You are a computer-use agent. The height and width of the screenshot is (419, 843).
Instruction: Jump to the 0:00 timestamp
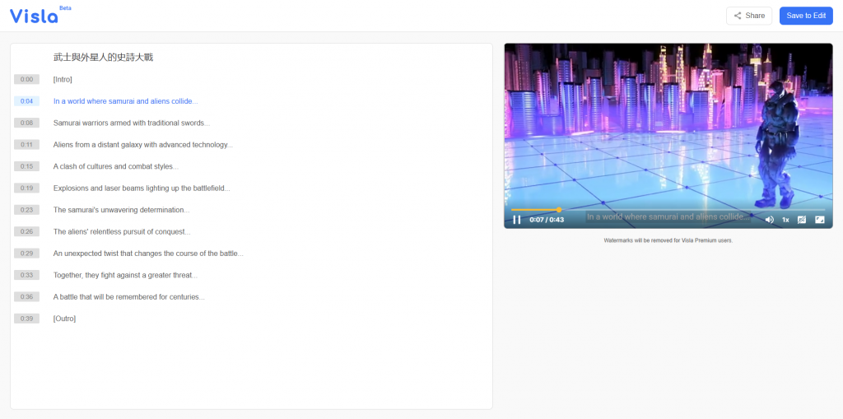click(27, 80)
